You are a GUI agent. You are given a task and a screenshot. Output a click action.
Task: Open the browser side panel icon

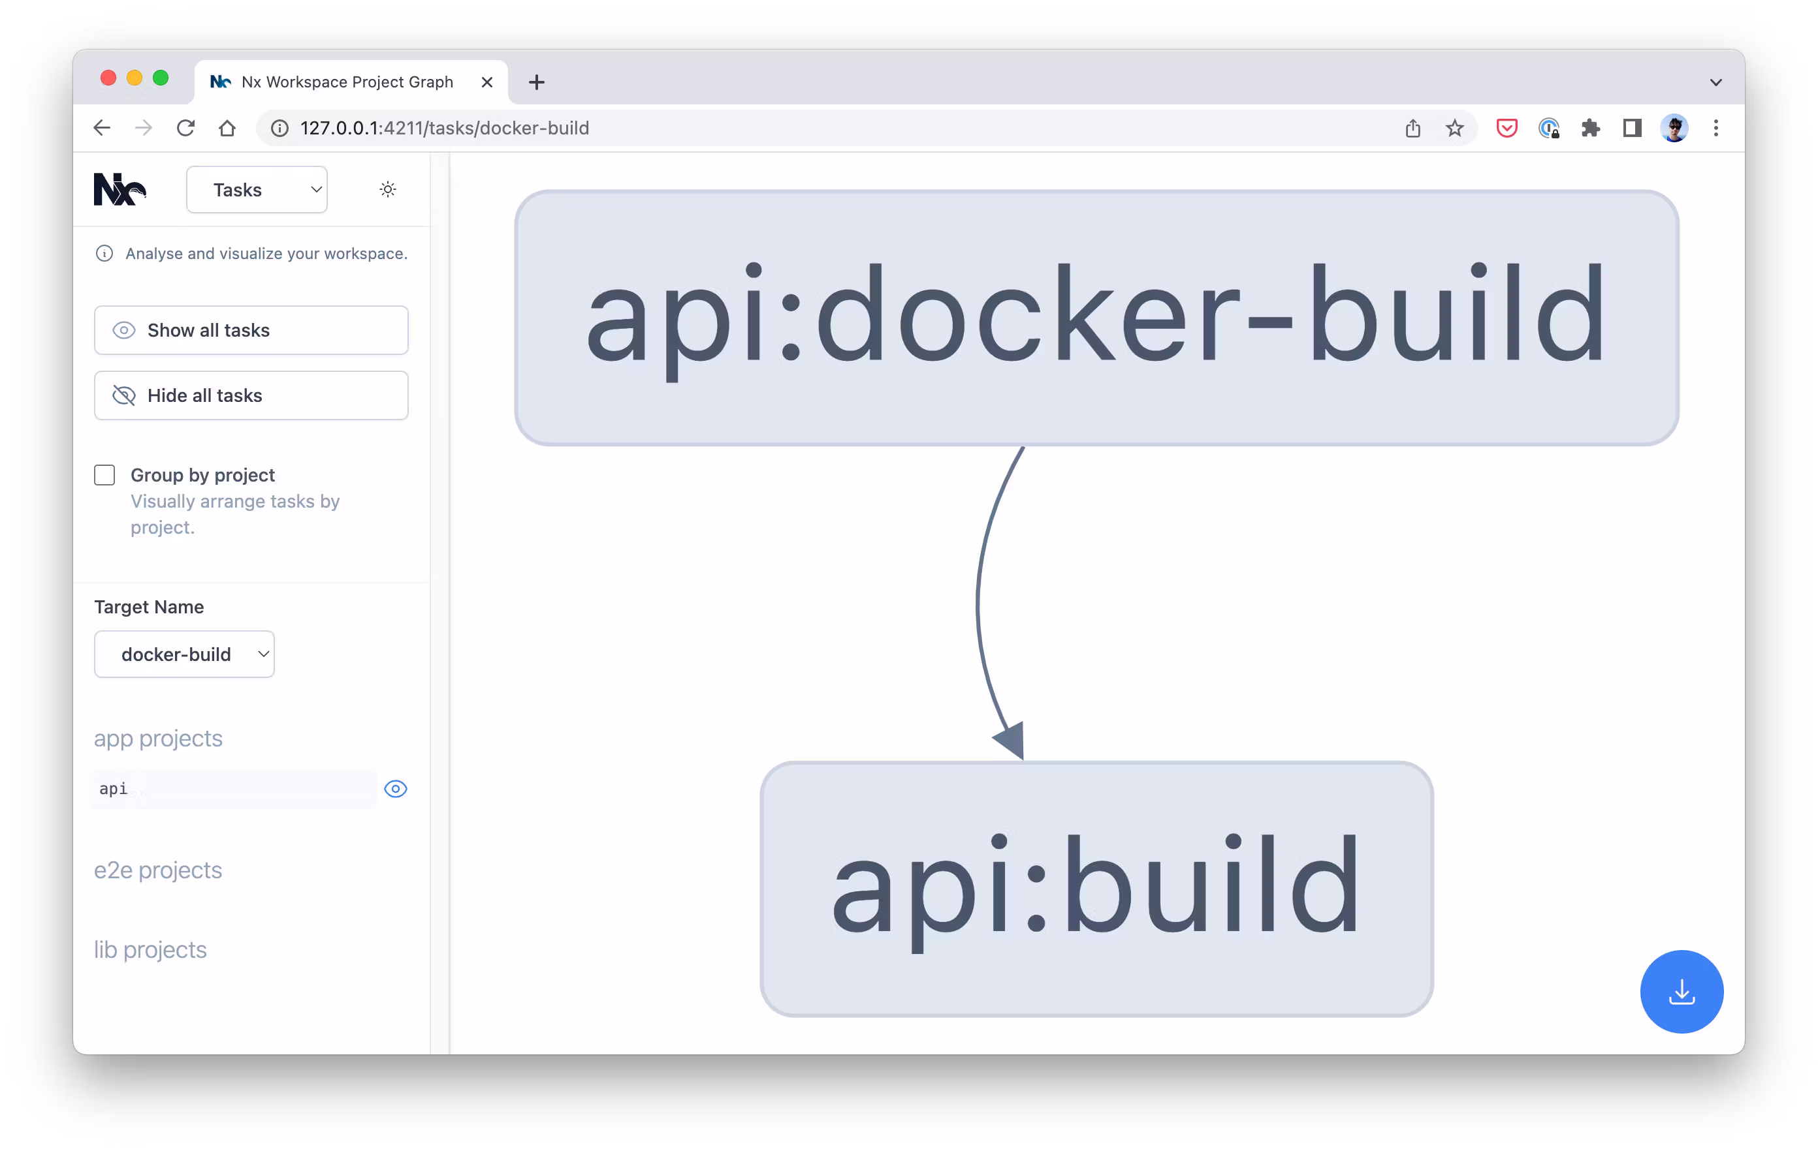[x=1631, y=129]
